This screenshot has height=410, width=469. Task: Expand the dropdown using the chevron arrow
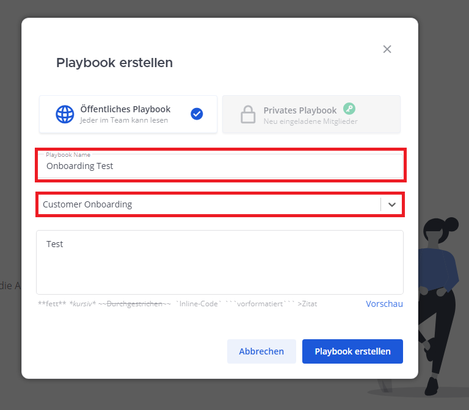pyautogui.click(x=392, y=205)
